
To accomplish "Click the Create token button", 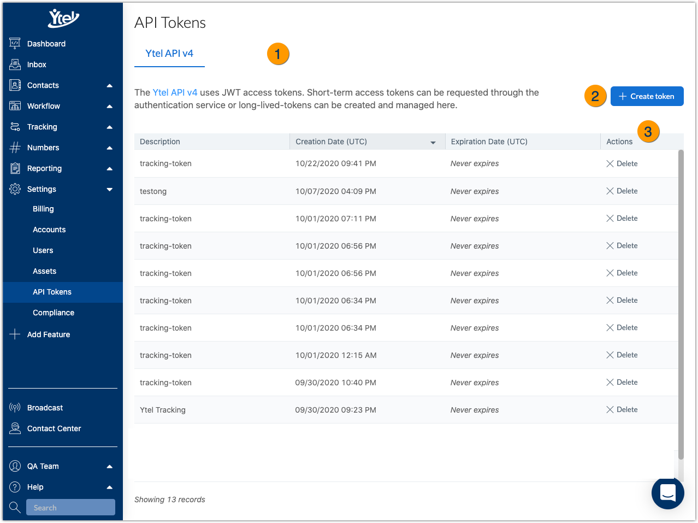I will pyautogui.click(x=647, y=96).
